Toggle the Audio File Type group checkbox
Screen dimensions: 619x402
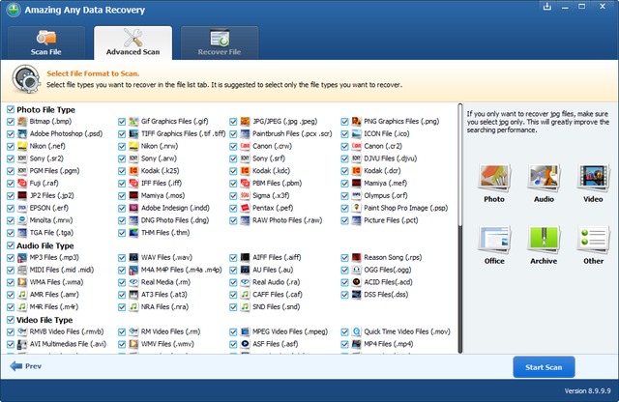pyautogui.click(x=10, y=245)
